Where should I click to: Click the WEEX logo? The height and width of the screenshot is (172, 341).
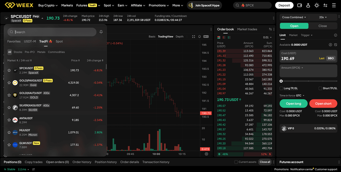tap(19, 5)
